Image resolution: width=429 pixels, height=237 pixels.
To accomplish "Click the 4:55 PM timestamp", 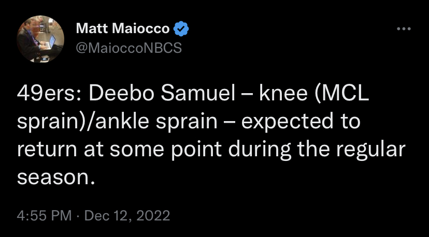I will coord(44,215).
